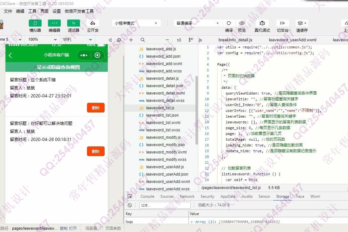Open the Trace devtools tab

coord(300,196)
